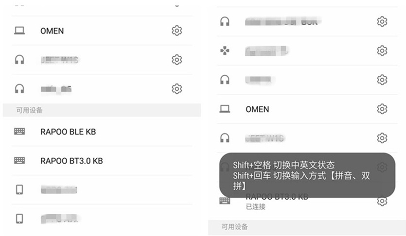This screenshot has height=236, width=406.
Task: Tap 可用设备 section header in left panel
Action: [102, 110]
